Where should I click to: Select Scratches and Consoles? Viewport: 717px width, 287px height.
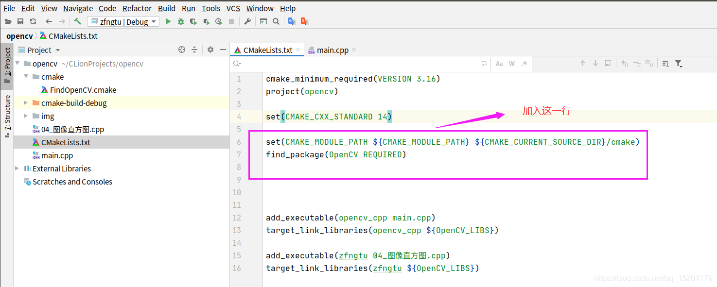(x=72, y=182)
